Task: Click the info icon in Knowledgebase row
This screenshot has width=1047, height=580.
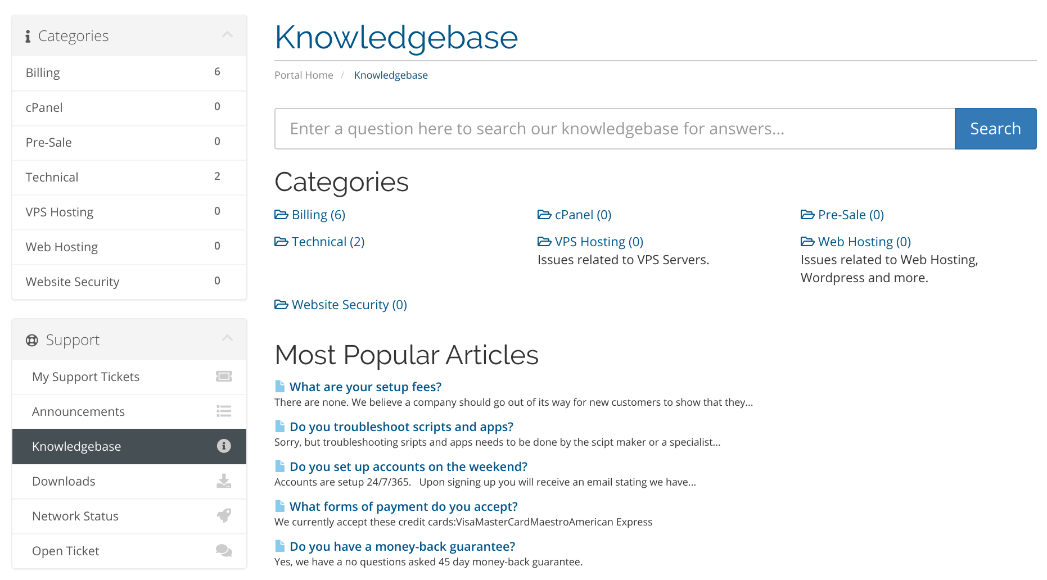Action: click(x=224, y=446)
